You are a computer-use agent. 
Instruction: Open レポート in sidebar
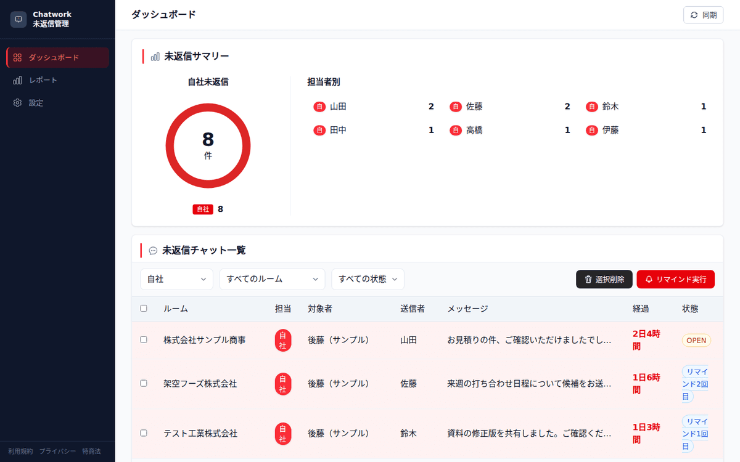pyautogui.click(x=58, y=80)
